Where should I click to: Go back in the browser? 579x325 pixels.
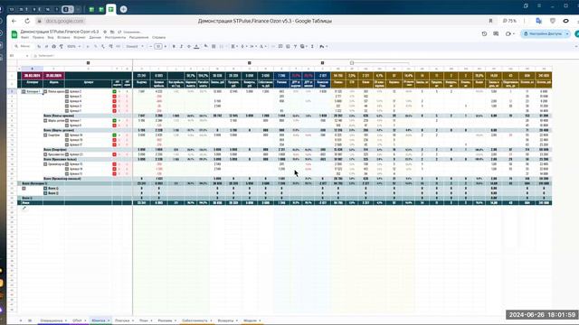click(x=14, y=21)
